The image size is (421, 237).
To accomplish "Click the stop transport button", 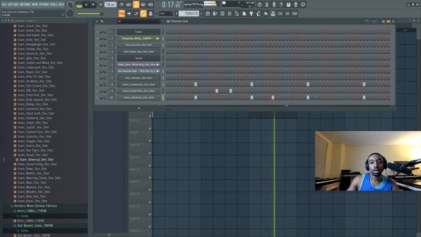I will click(93, 5).
